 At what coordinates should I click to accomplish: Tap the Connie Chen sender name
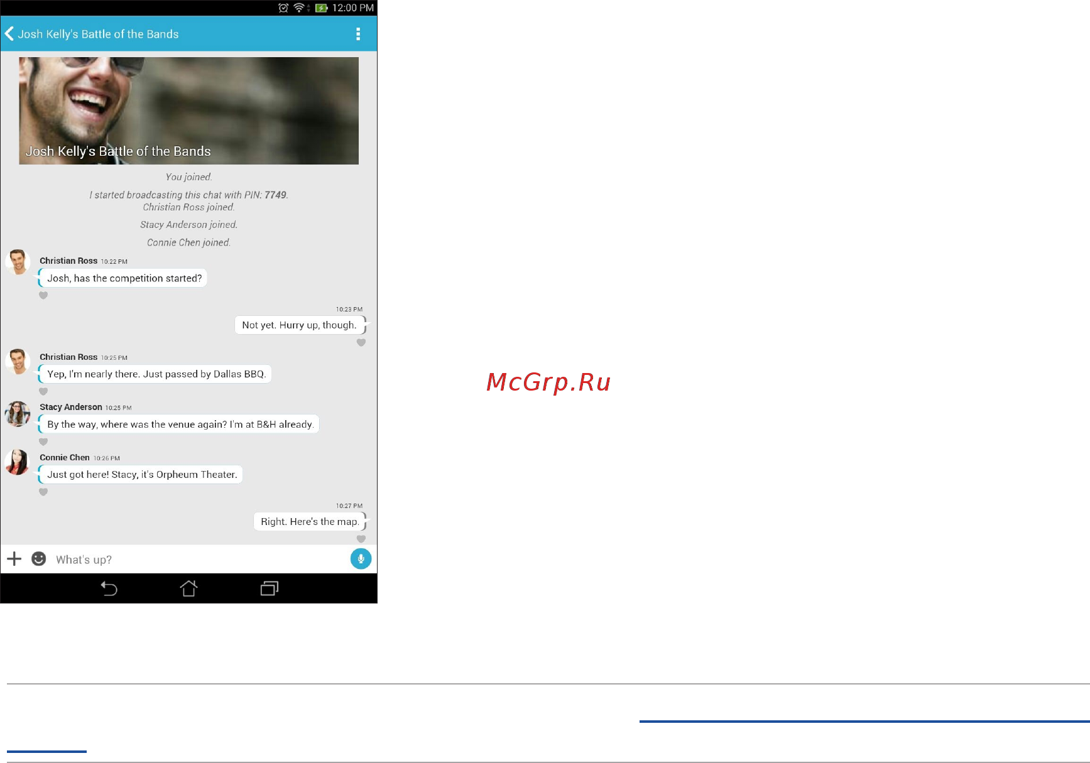(x=65, y=457)
